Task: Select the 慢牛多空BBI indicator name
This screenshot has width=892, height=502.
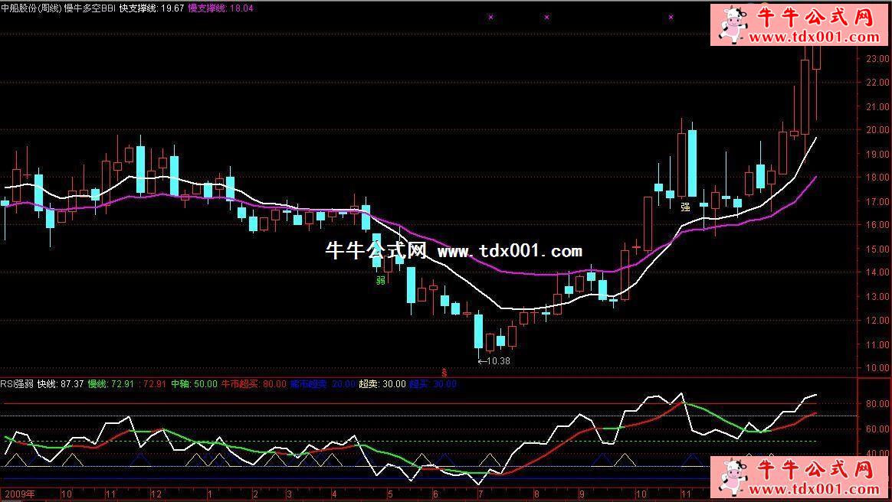Action: click(x=90, y=8)
